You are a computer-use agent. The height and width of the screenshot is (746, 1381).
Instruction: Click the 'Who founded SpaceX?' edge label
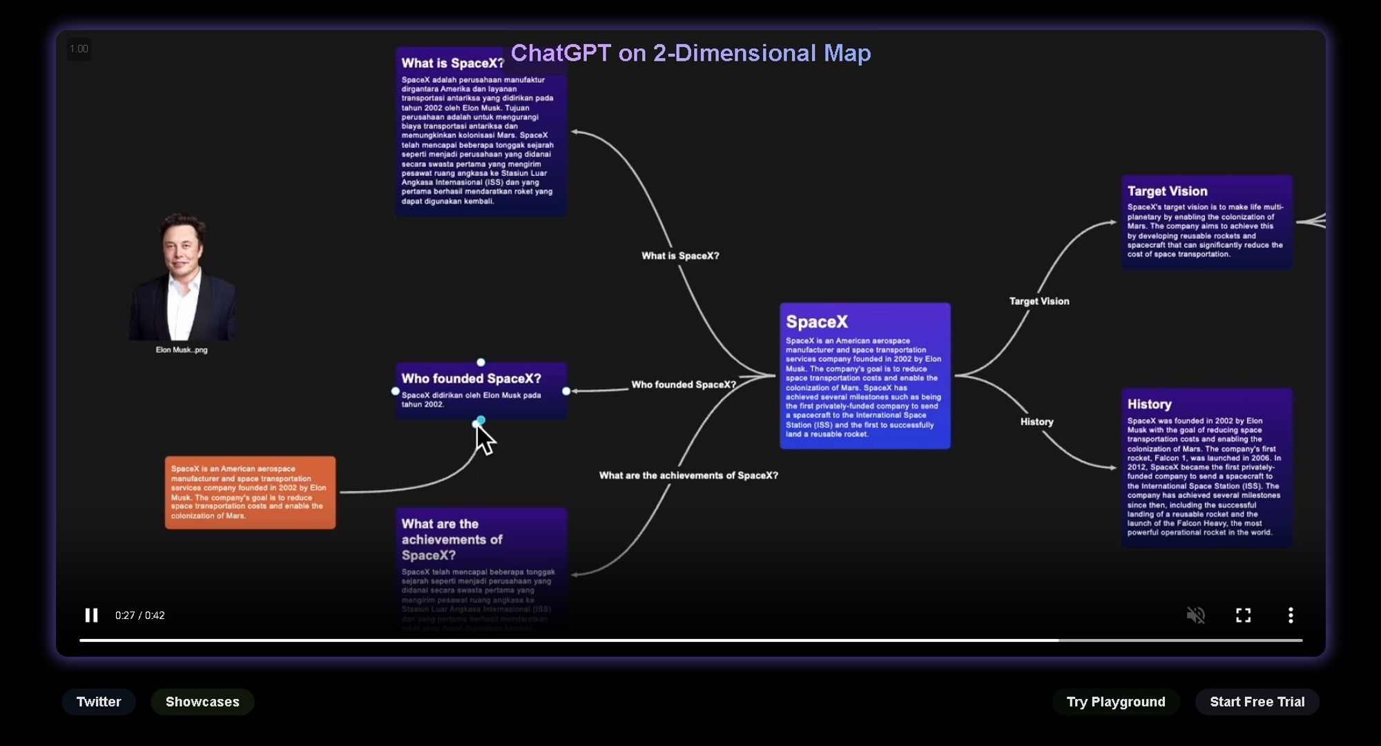click(684, 384)
